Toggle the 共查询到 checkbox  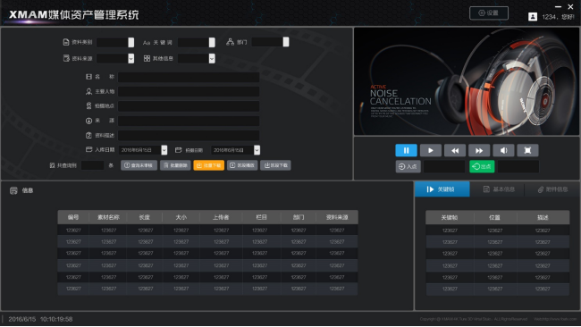52,165
